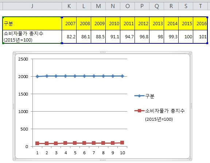Click category label 10 on chart horizontal axis

[122, 153]
